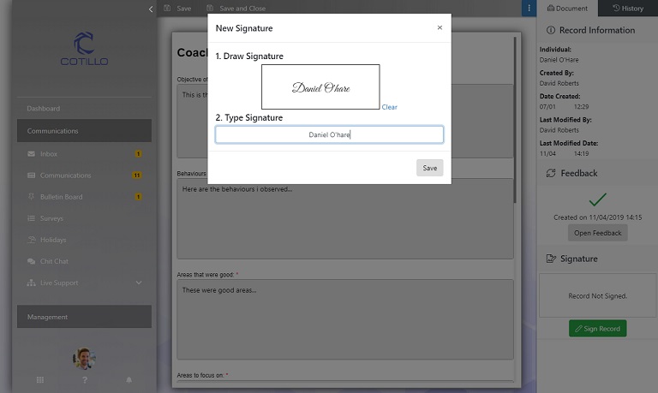This screenshot has height=393, width=658.
Task: Open Feedback using the Open Feedback button
Action: pos(597,233)
